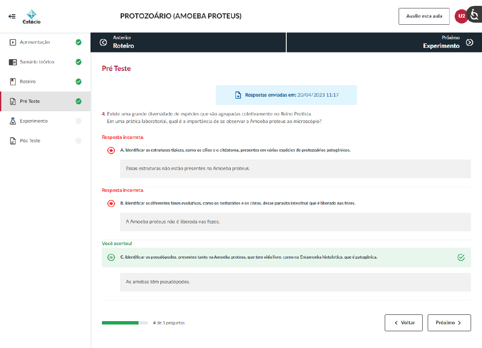Open Sumário teórico in the sidebar

[x=37, y=62]
